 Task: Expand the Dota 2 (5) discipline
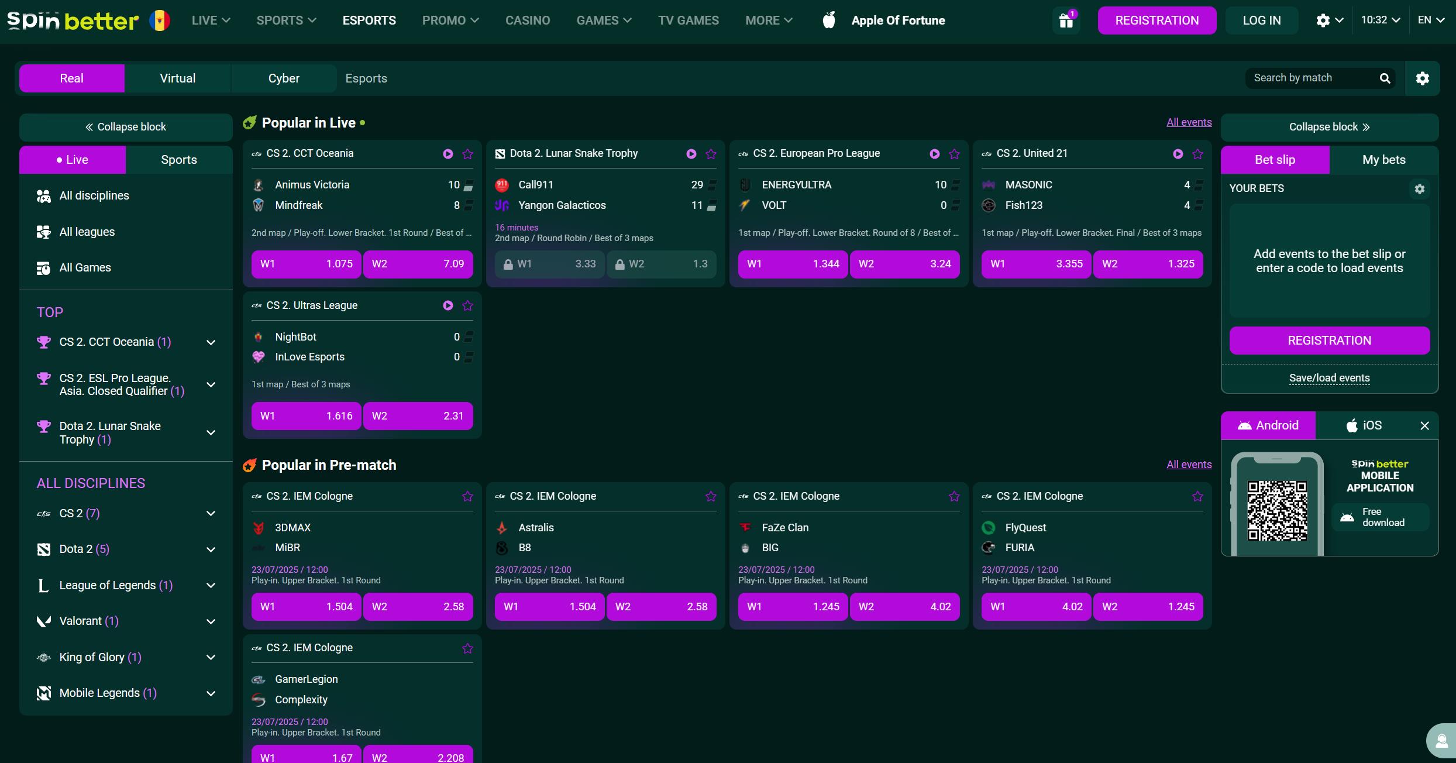click(x=211, y=549)
